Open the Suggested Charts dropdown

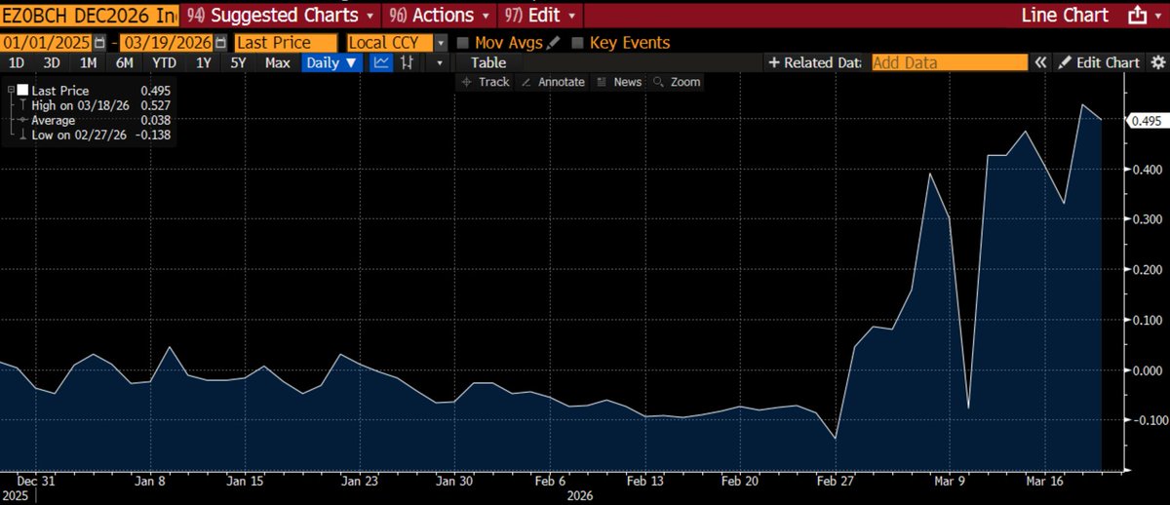(x=281, y=16)
